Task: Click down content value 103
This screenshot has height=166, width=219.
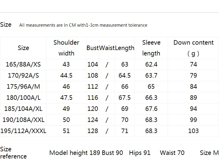Action: pyautogui.click(x=193, y=131)
